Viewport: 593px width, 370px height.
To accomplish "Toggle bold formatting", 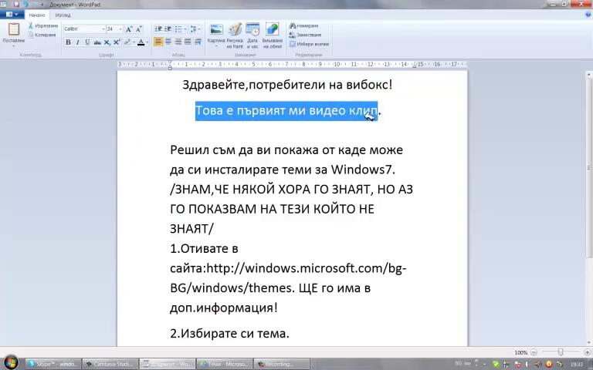I will coord(68,42).
